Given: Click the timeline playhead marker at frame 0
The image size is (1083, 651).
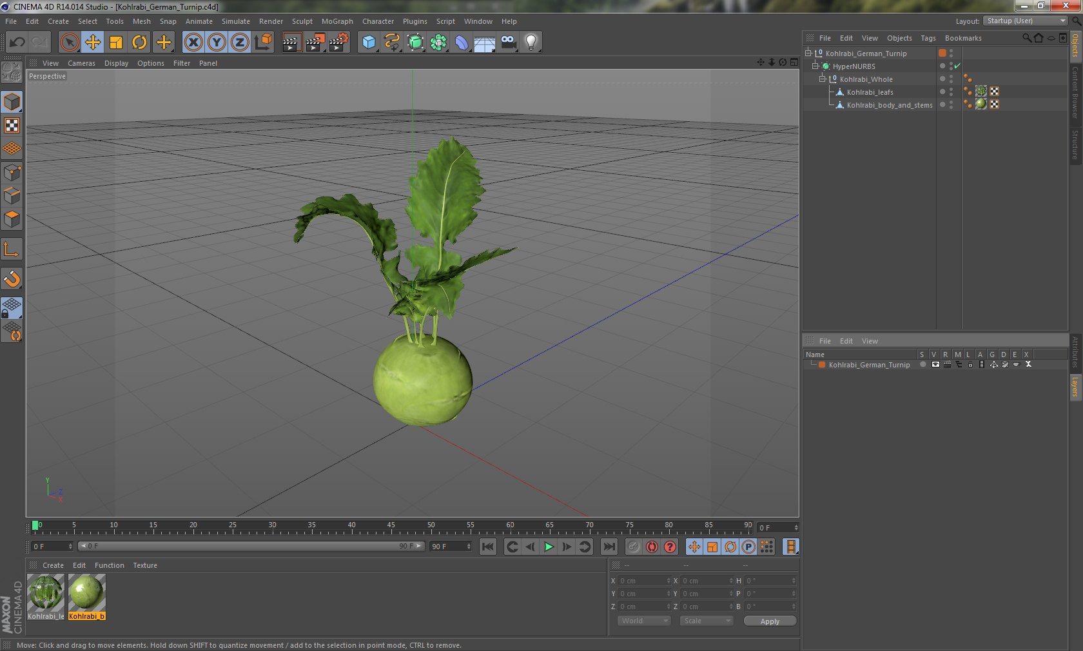Looking at the screenshot, I should click(35, 525).
